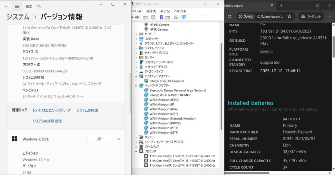Click the FULL CHARGE CAPACITY 35,728 mWh value
This screenshot has width=335, height=175.
point(294,161)
